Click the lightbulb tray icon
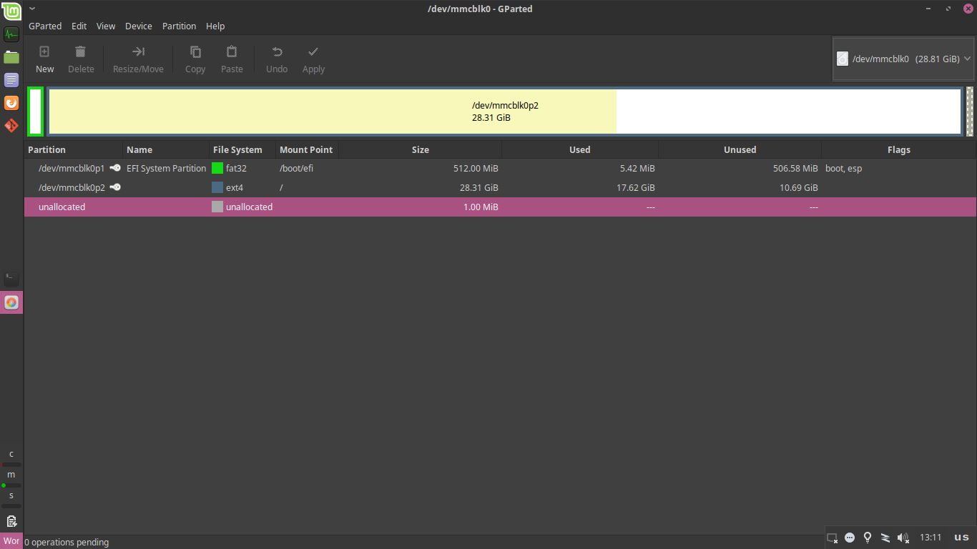Screen dimensions: 977x549 click(868, 538)
